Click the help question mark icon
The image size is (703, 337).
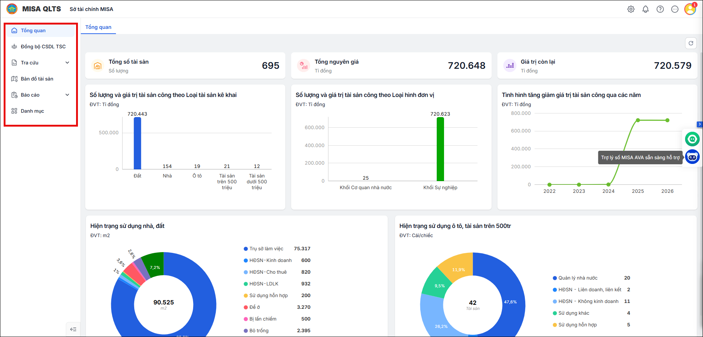(x=660, y=9)
